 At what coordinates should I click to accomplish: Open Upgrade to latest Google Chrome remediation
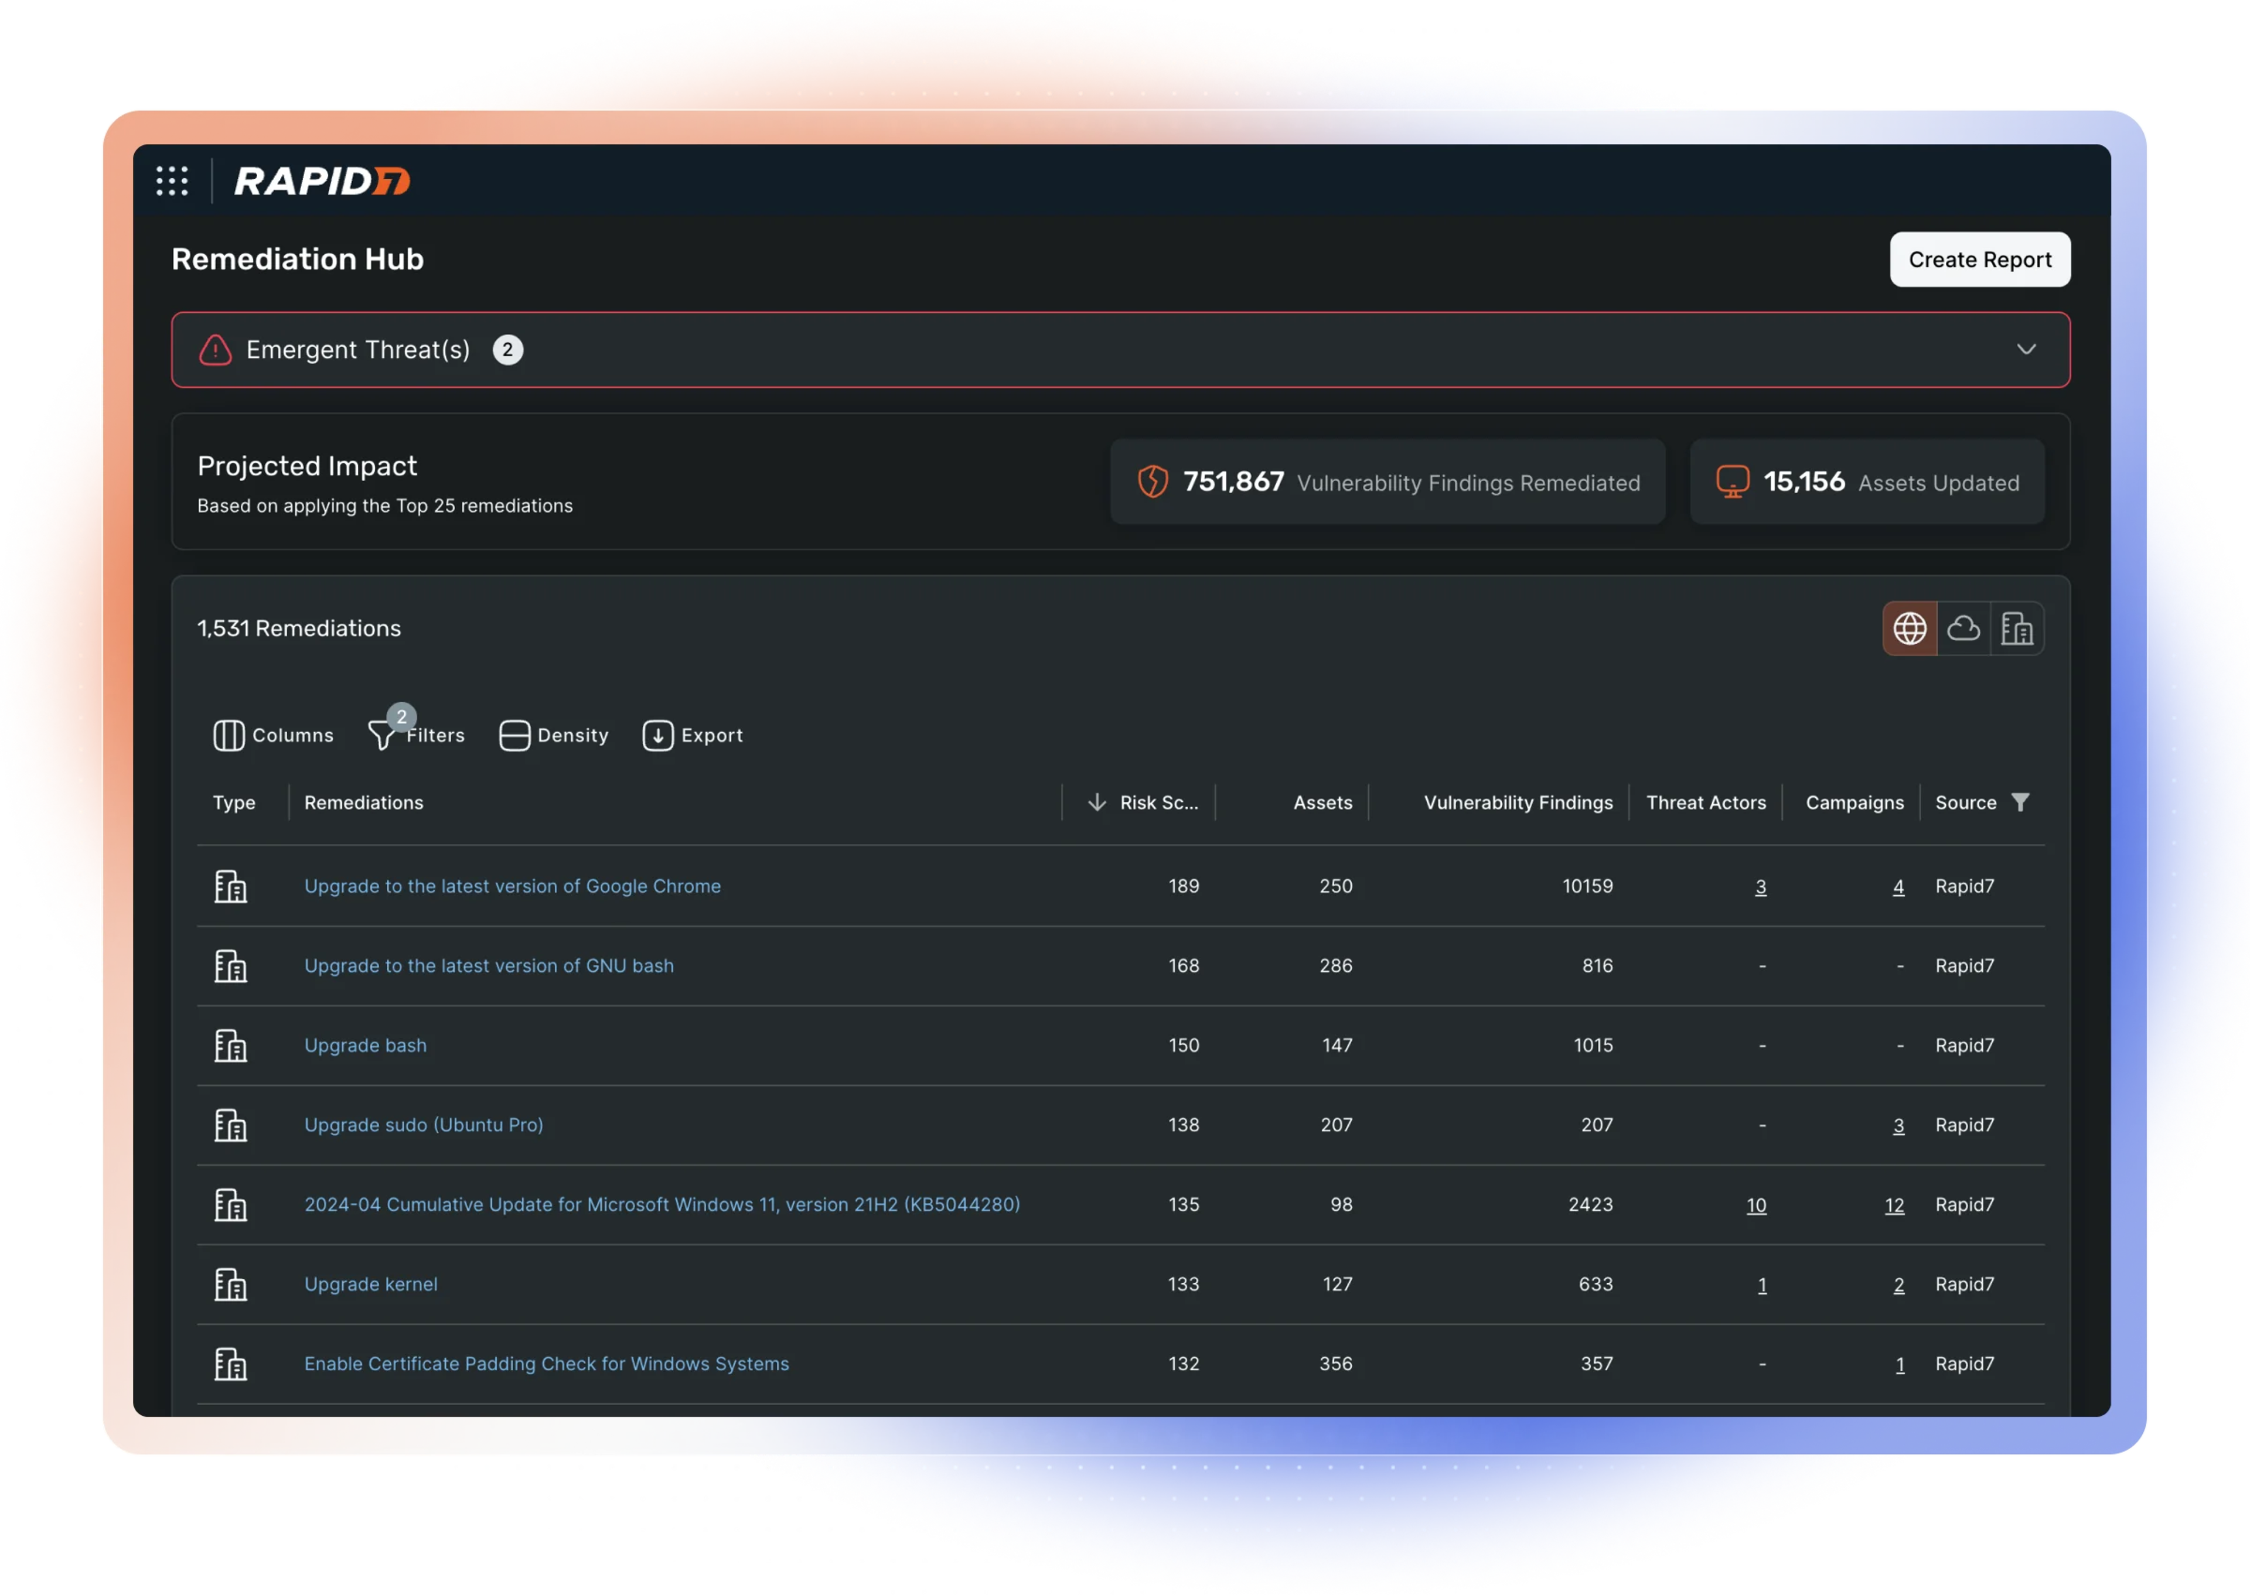click(x=512, y=886)
